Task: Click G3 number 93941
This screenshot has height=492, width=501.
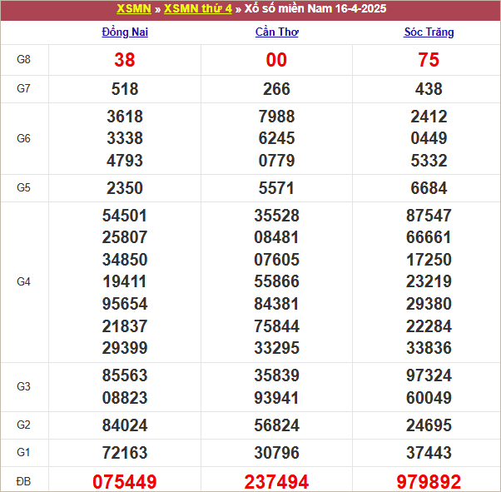Action: 276,398
